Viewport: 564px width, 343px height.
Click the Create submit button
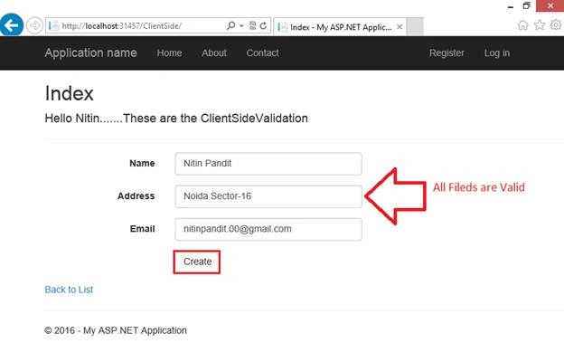[x=197, y=262]
